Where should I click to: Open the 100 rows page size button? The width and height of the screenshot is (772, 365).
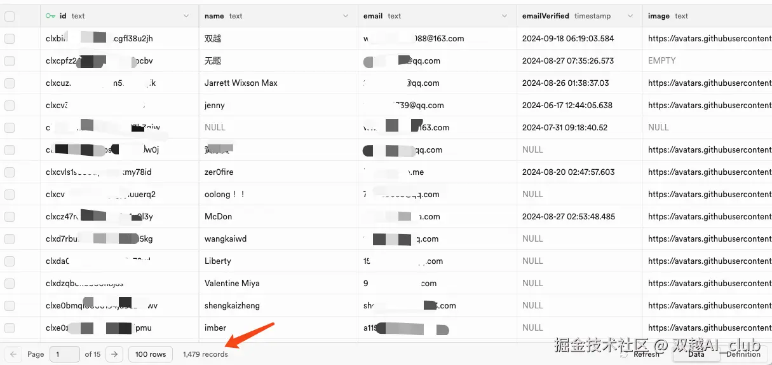pos(151,354)
